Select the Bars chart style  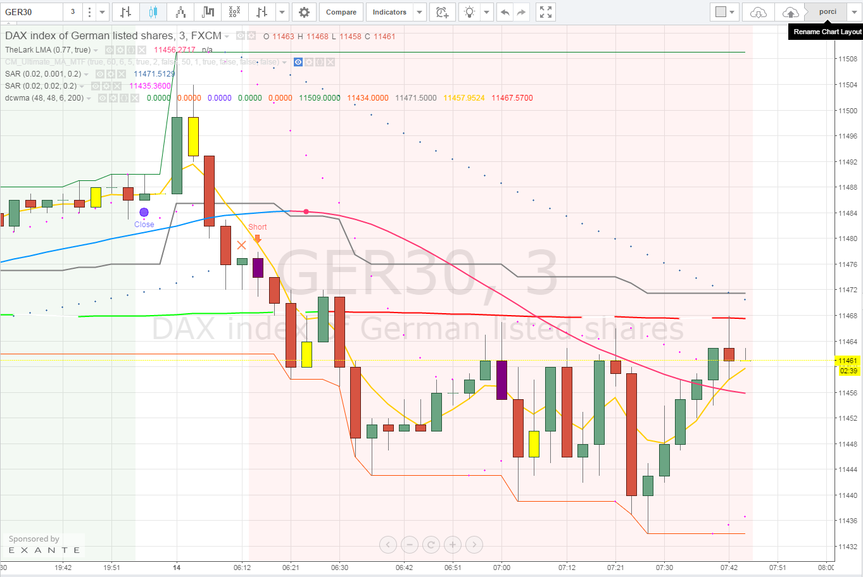pyautogui.click(x=125, y=12)
